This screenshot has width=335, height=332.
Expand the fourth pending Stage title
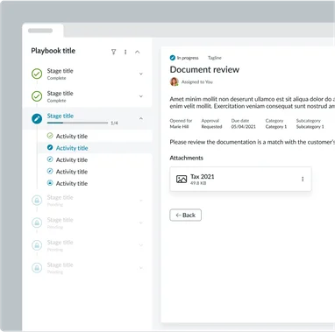[x=141, y=268]
